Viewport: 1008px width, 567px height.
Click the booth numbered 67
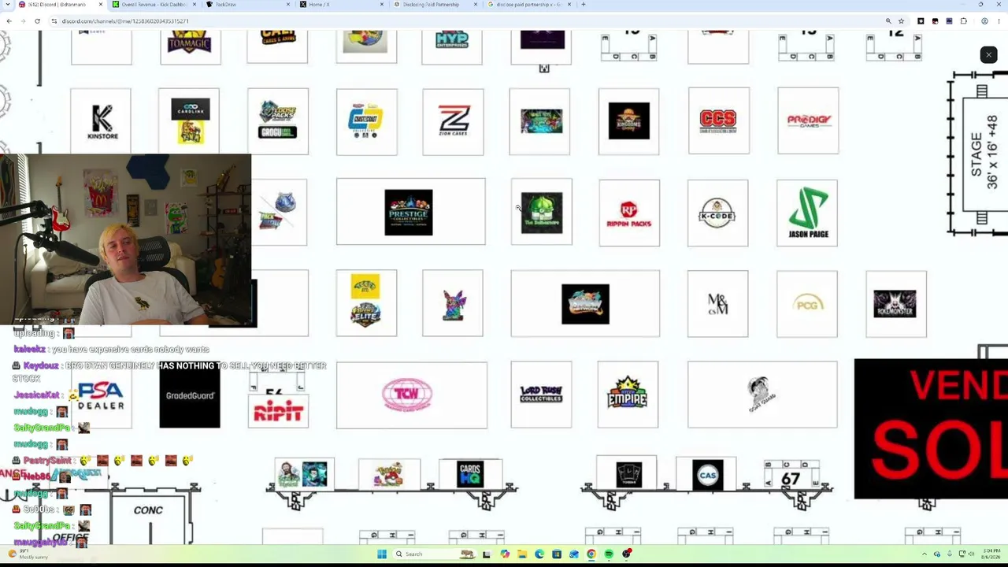click(791, 478)
